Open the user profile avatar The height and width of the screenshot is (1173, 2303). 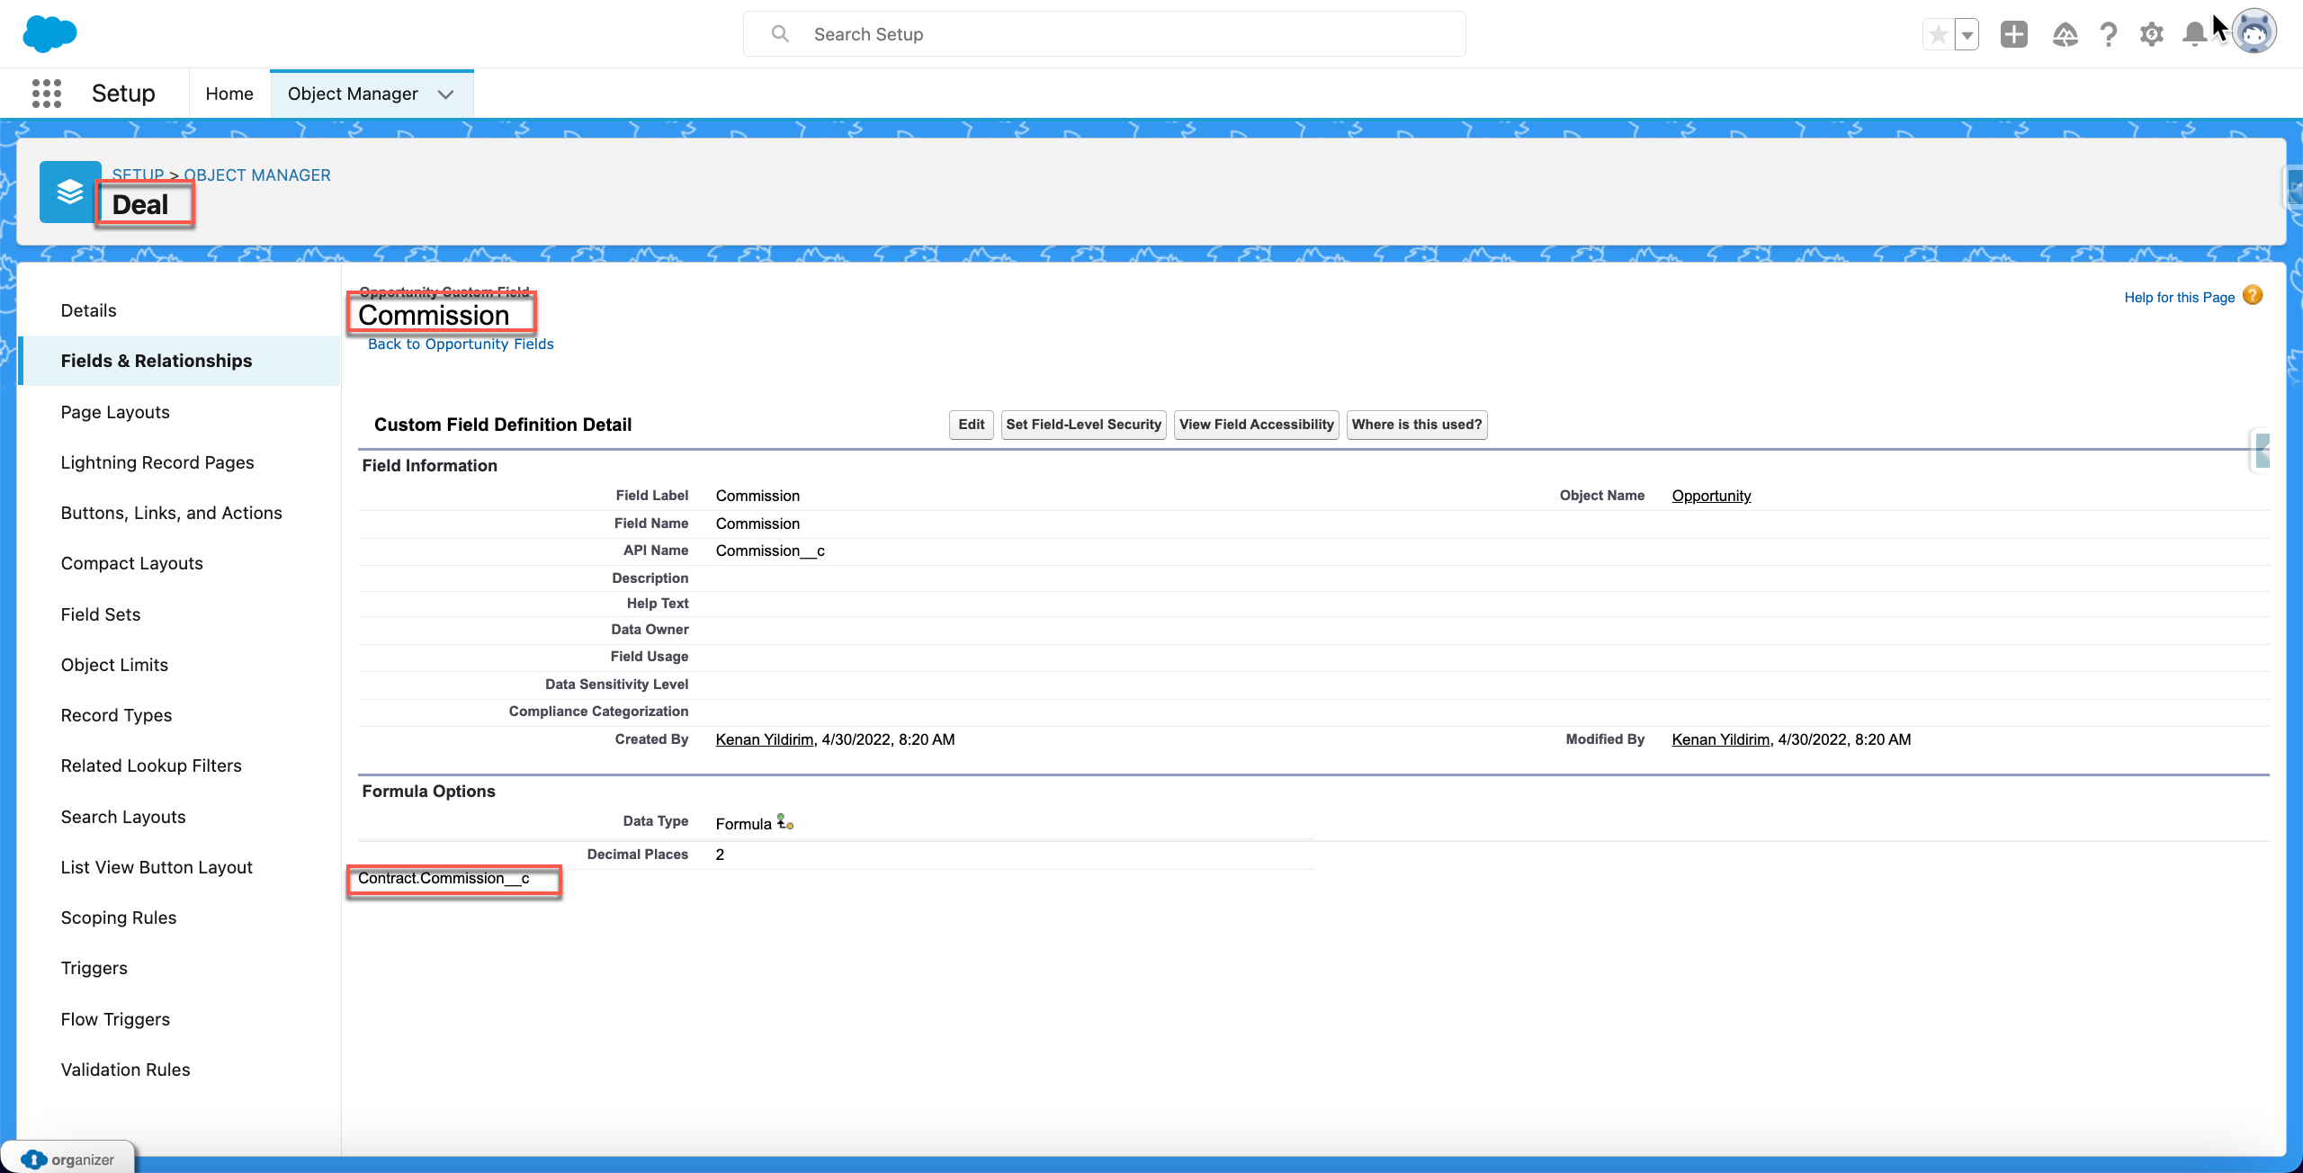[x=2254, y=33]
